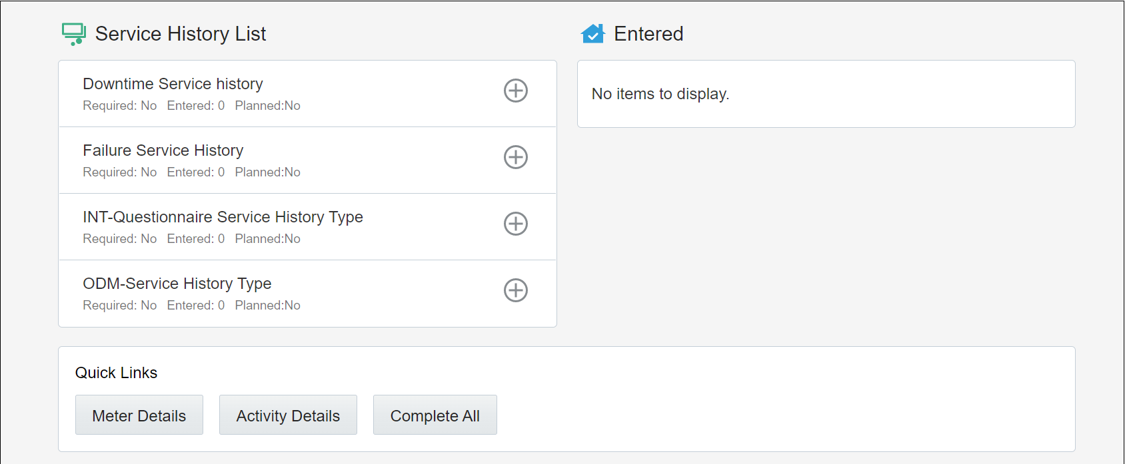1125x464 pixels.
Task: Click 'Required: No' under Downtime Service history
Action: click(119, 106)
